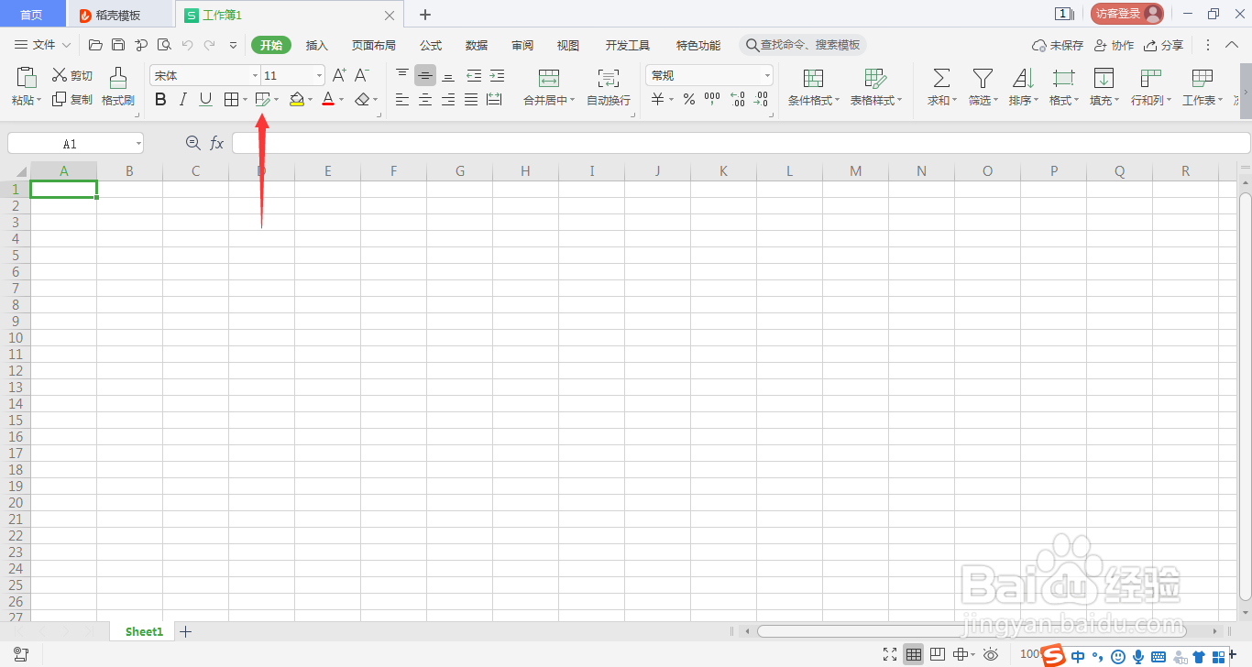The image size is (1252, 667).
Task: Select the Sheet1 worksheet tab
Action: point(144,631)
